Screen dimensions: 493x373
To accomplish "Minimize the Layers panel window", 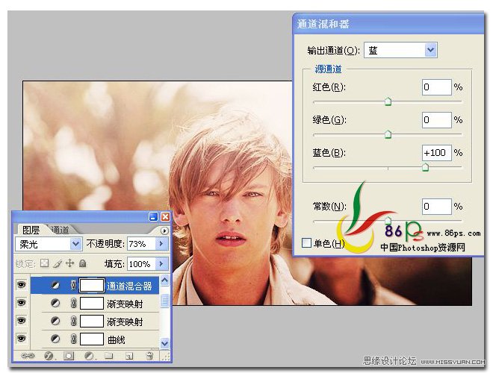I will 153,216.
